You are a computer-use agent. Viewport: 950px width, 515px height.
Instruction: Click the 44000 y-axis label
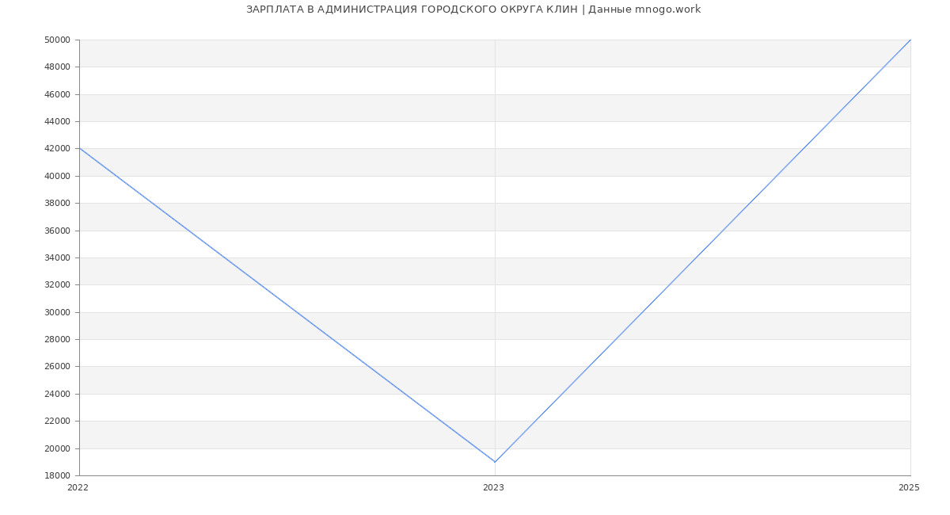[58, 121]
